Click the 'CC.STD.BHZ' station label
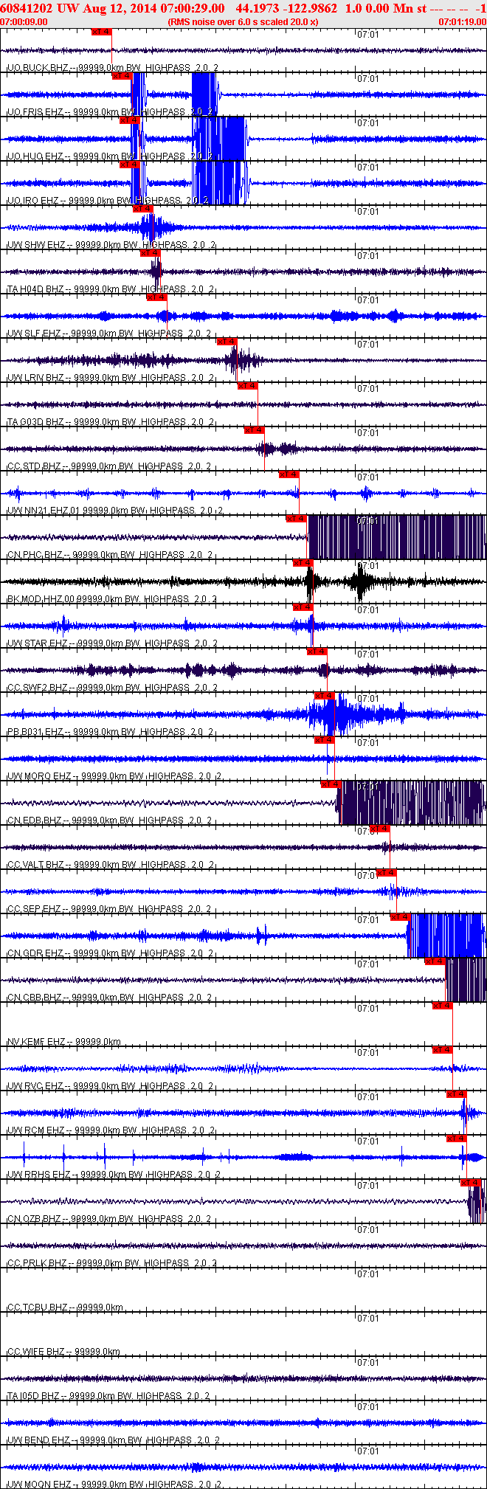 (x=34, y=466)
